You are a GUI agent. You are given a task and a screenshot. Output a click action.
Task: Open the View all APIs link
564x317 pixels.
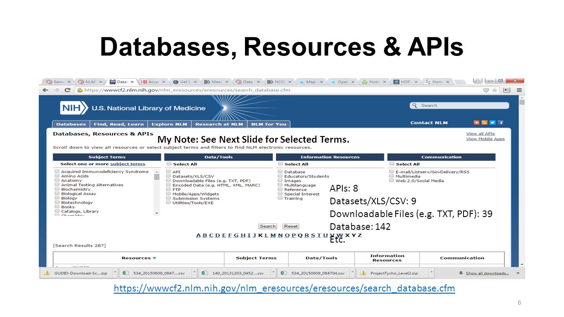click(480, 133)
